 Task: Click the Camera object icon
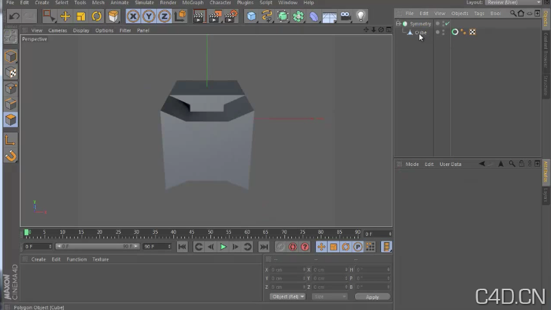pos(346,16)
